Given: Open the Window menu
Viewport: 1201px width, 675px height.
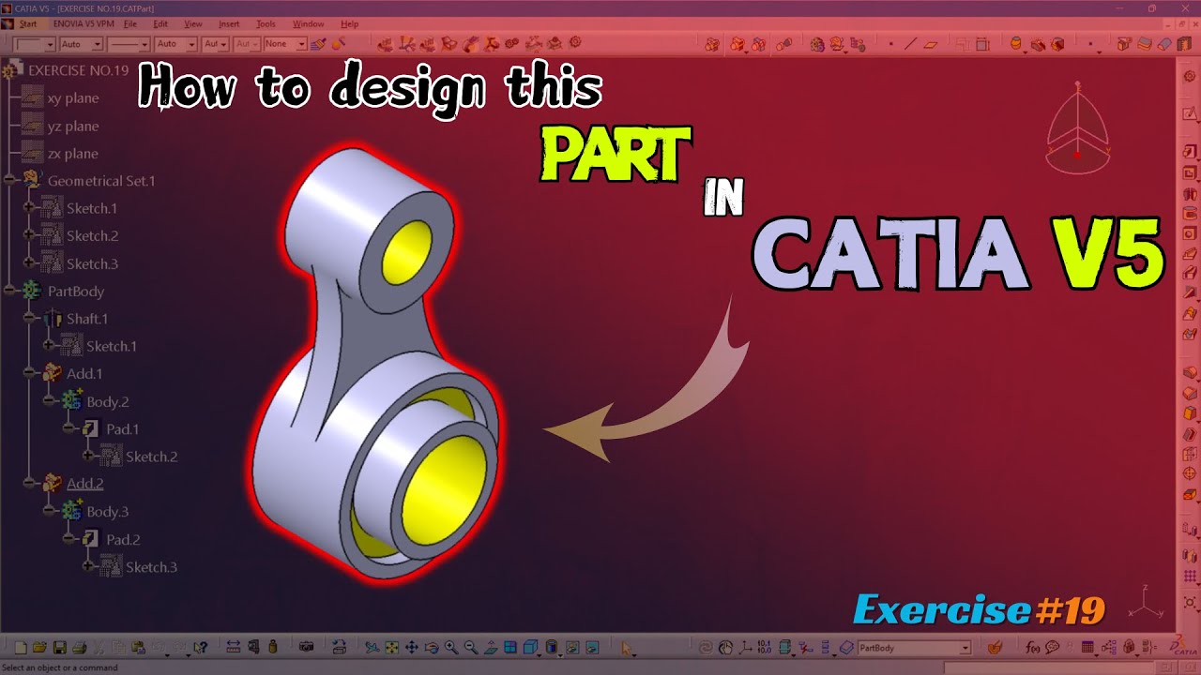Looking at the screenshot, I should coord(308,23).
